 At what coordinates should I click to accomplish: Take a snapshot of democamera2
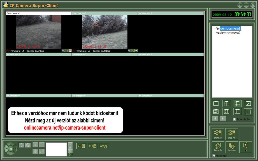click(129, 51)
